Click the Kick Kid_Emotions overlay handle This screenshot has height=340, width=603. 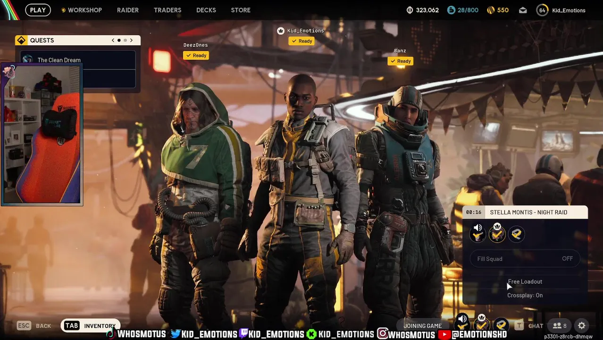click(x=340, y=334)
